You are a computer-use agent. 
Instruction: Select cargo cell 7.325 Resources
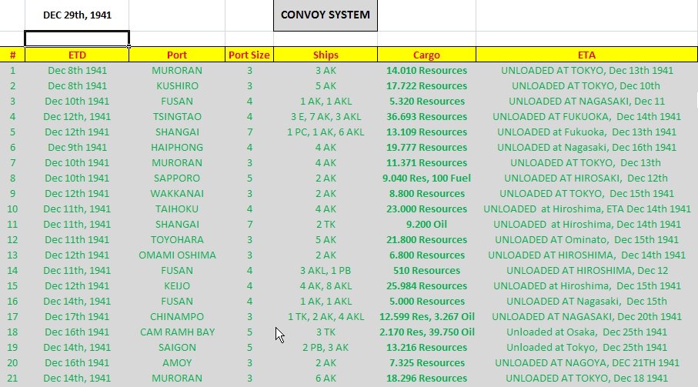coord(426,362)
